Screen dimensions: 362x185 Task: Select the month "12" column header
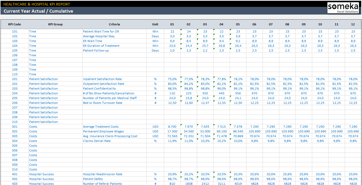pyautogui.click(x=353, y=24)
